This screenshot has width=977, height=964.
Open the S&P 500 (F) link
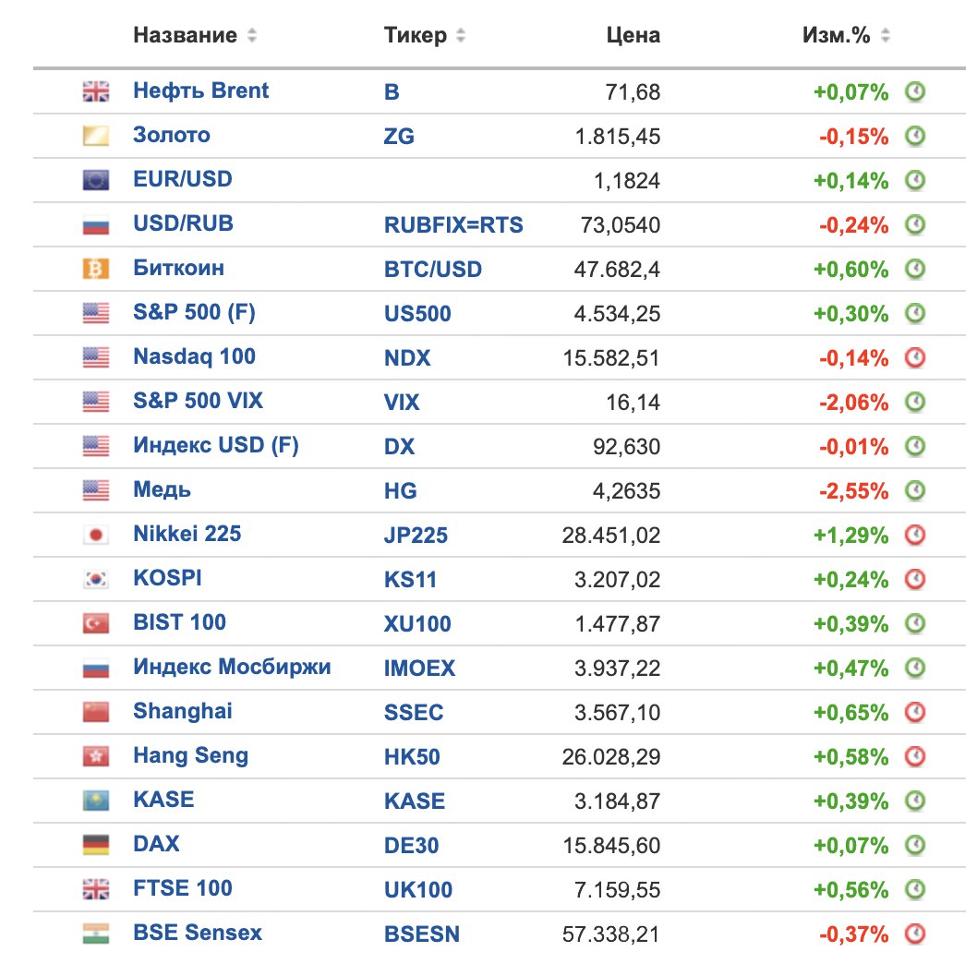point(194,313)
